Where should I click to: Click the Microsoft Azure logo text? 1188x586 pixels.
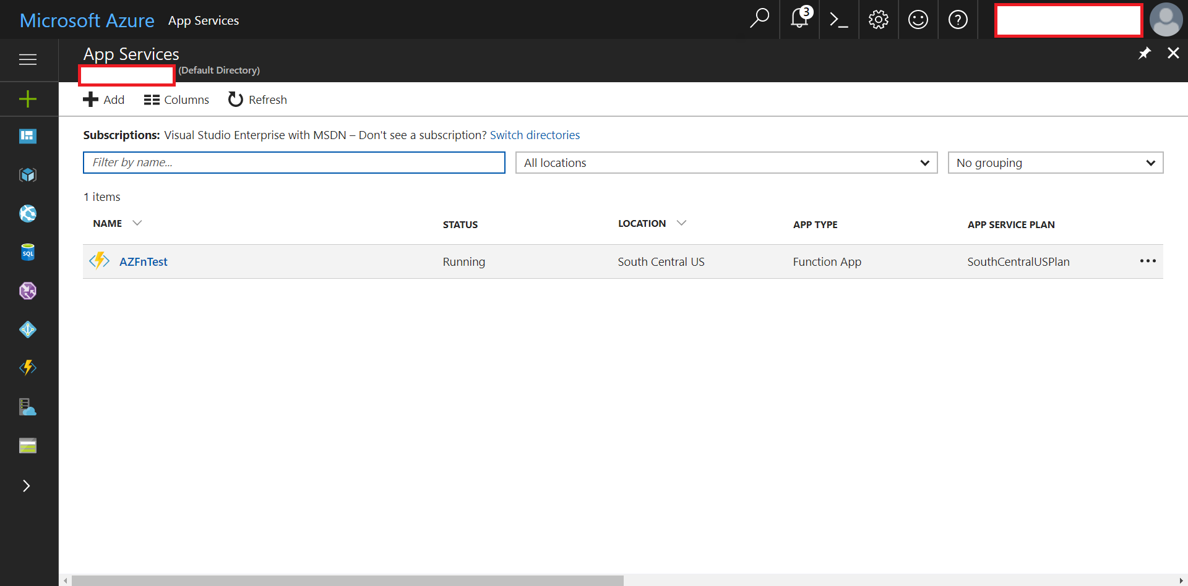(87, 20)
